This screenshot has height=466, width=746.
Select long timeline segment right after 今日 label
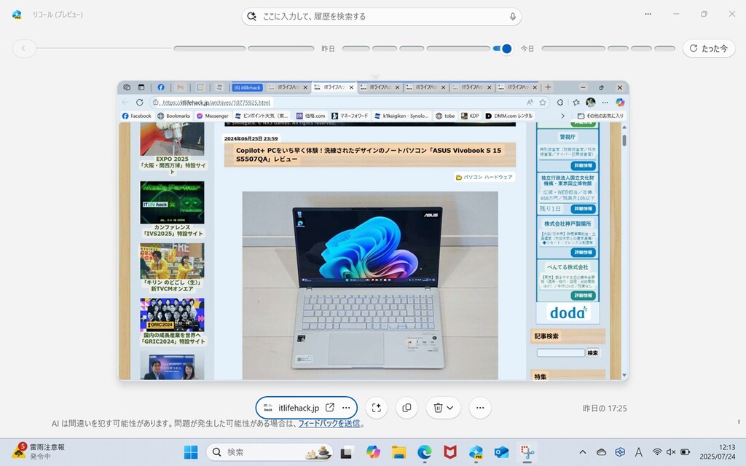tap(573, 49)
